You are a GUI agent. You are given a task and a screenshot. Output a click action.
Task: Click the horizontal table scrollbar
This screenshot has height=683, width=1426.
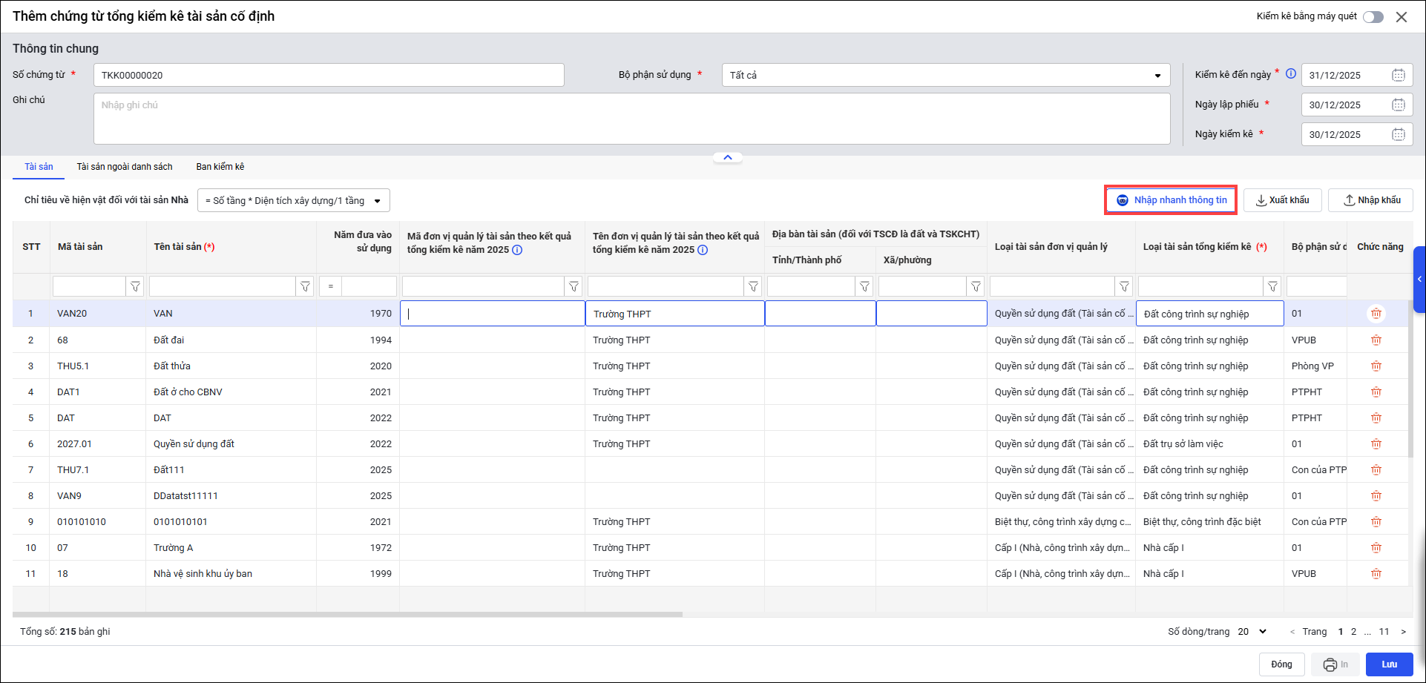(x=347, y=614)
